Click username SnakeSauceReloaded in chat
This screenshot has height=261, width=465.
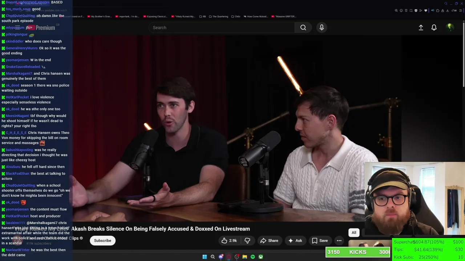(23, 67)
